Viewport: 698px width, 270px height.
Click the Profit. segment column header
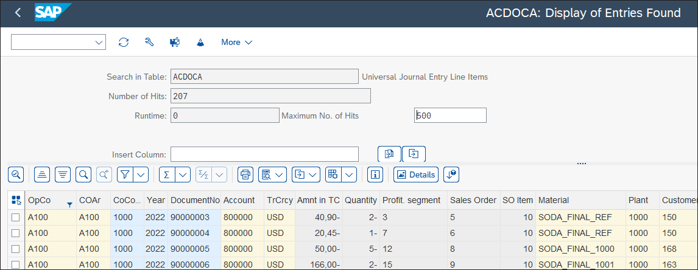click(413, 200)
